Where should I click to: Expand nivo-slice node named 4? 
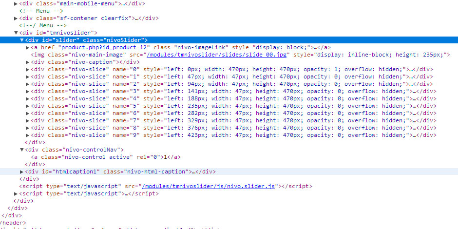tap(27, 99)
